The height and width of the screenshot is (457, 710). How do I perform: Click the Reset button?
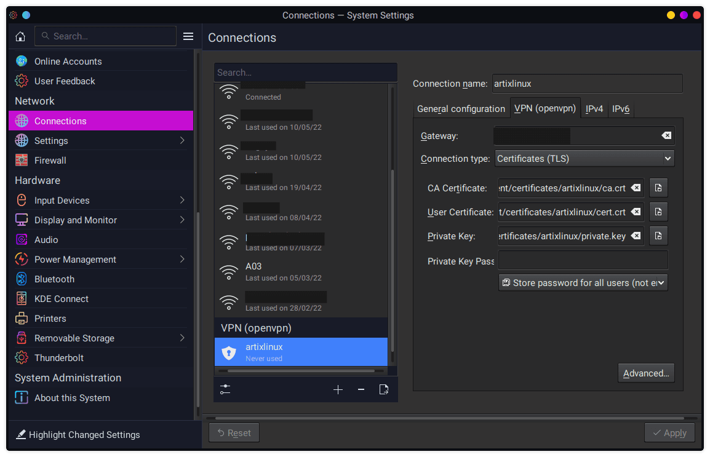[234, 433]
